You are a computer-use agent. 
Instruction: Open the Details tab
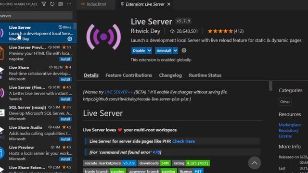click(x=91, y=75)
